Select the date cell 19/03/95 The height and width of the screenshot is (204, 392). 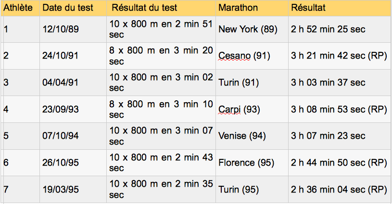click(x=60, y=190)
